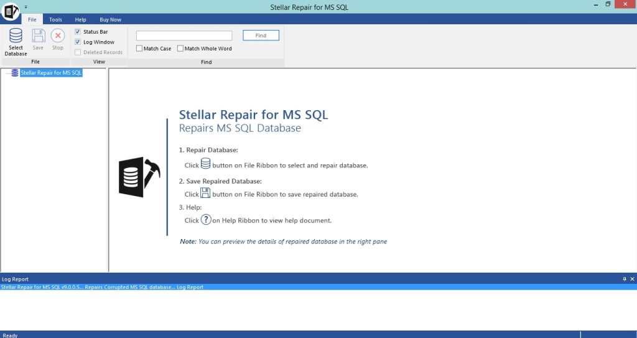Click the Save floppy disk icon
The height and width of the screenshot is (338, 637).
point(38,36)
